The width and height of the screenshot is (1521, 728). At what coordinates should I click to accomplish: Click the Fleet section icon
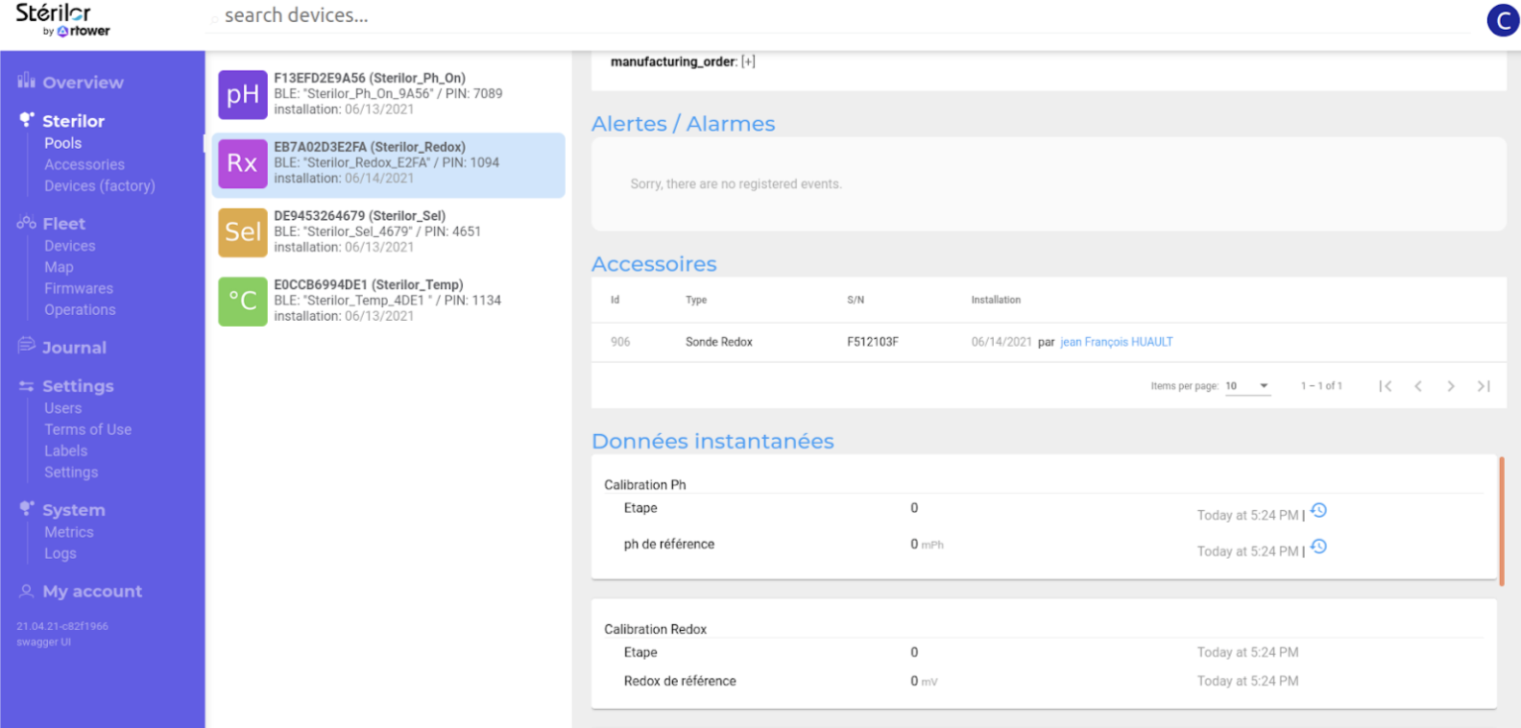(x=27, y=223)
